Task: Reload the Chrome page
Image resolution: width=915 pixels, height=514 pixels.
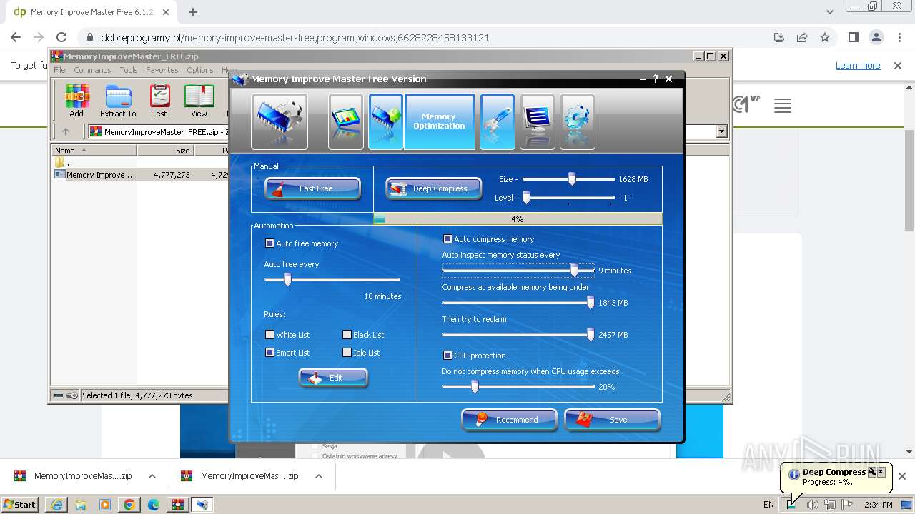Action: point(61,38)
